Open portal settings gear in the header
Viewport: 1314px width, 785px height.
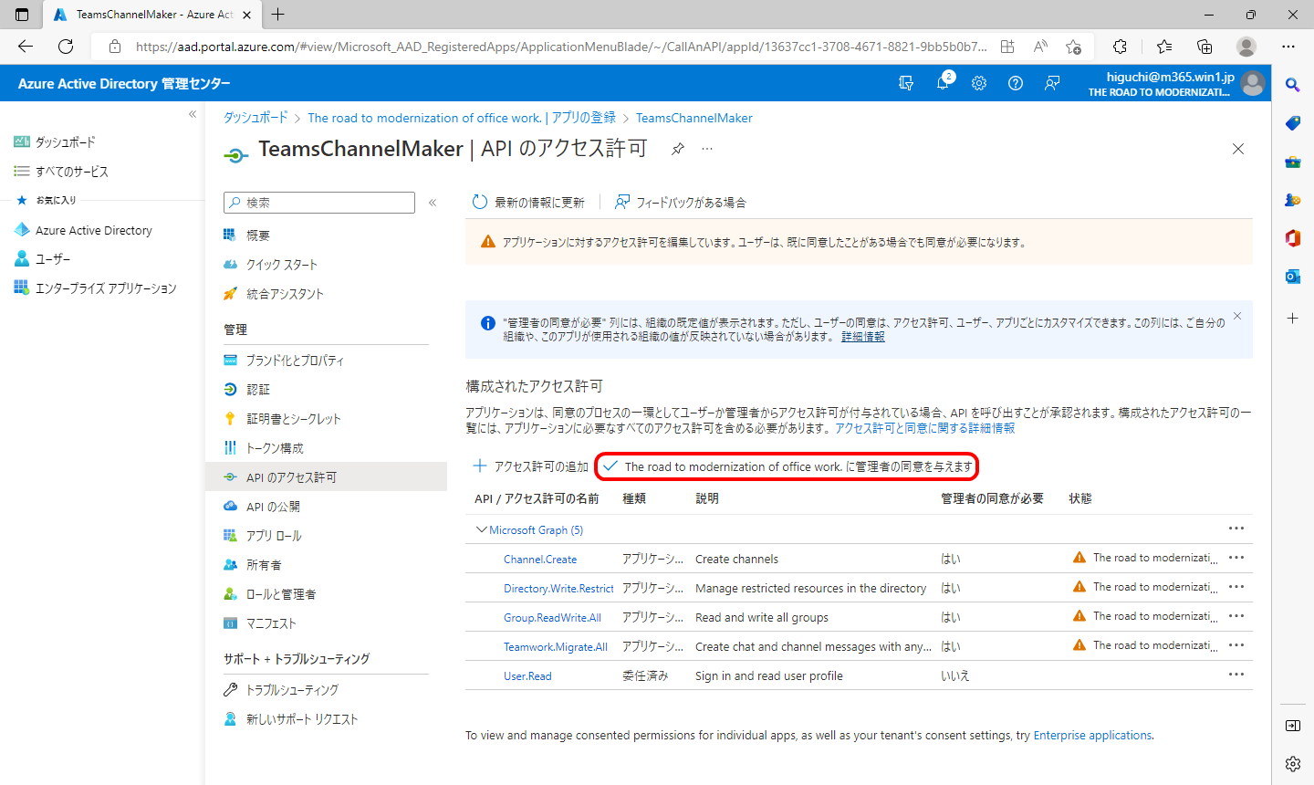(x=979, y=83)
